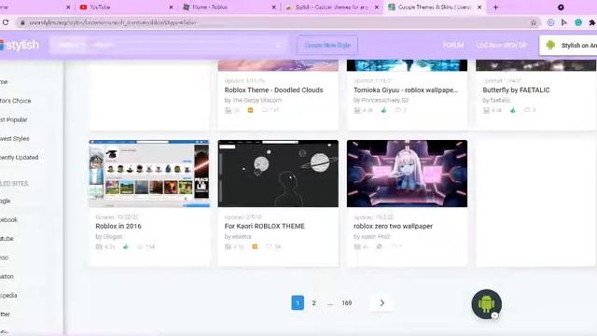Screen dimensions: 597x336
Task: Click the comments icon on Roblox in 2016
Action: coord(140,246)
